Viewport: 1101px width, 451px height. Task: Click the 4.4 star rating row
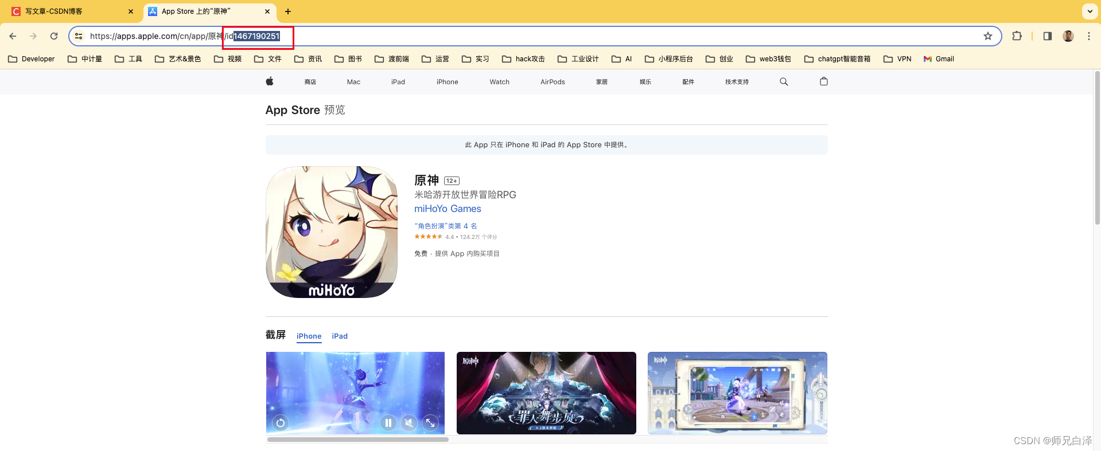(x=456, y=237)
